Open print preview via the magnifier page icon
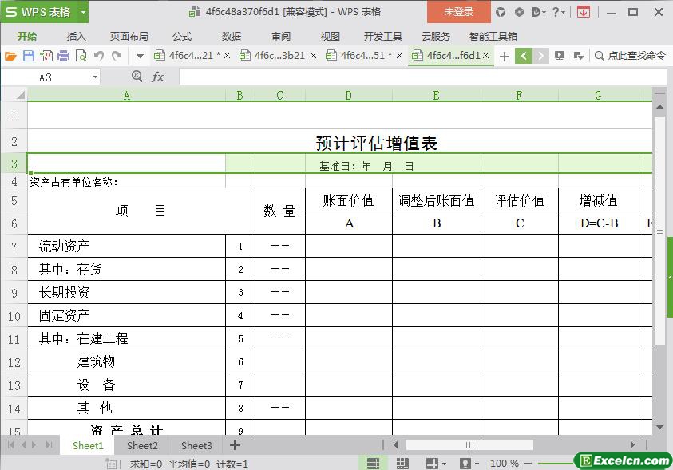Viewport: 673px width, 470px height. pos(81,56)
